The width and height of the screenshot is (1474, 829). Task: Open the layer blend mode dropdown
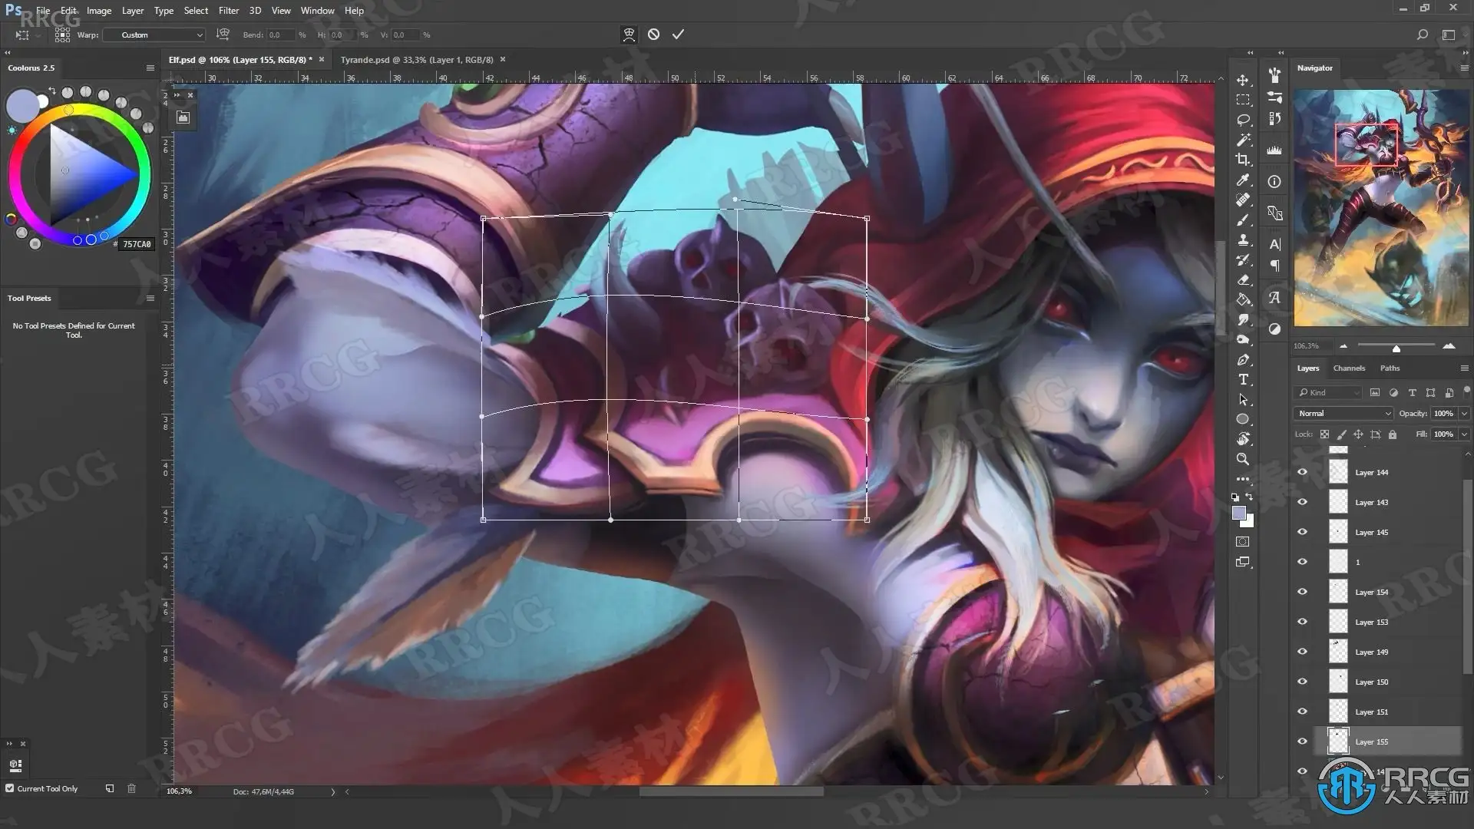point(1343,413)
